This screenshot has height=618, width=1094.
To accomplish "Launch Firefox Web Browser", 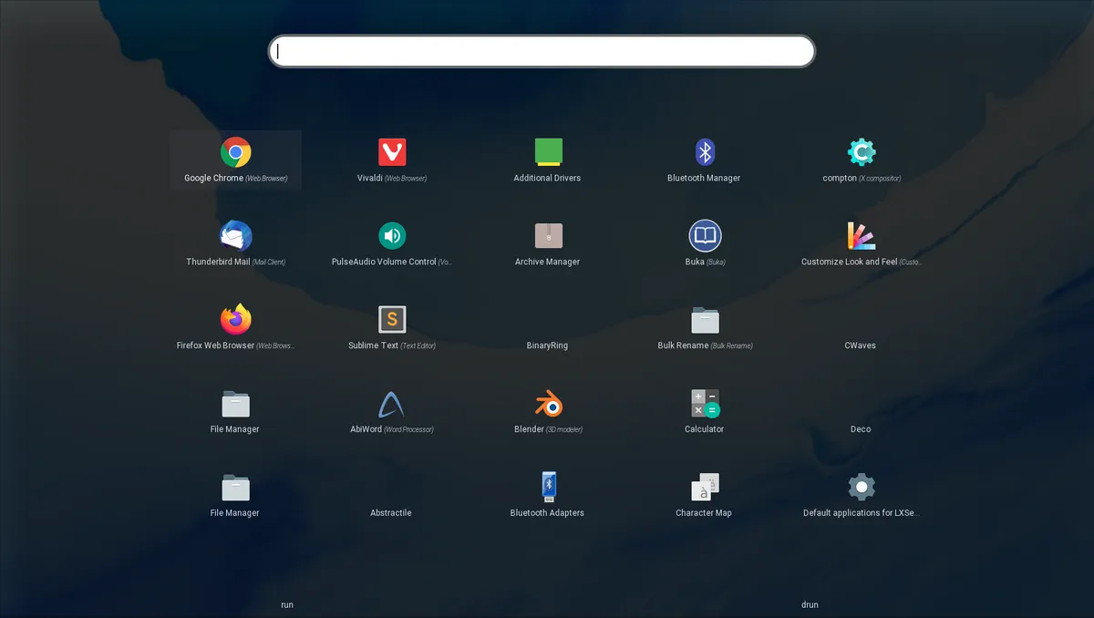I will pyautogui.click(x=235, y=328).
